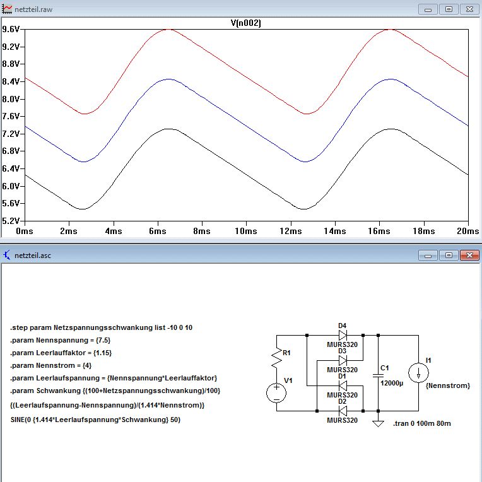
Task: Maximize the netzteil.raw plot window
Action: point(449,9)
